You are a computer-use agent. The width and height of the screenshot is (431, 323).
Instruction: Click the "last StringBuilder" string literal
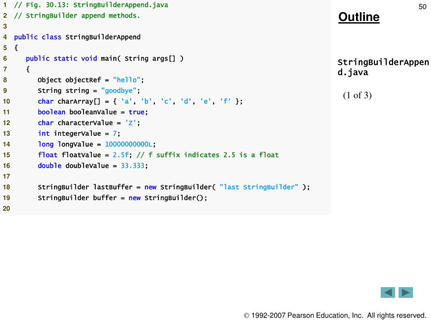tap(259, 187)
